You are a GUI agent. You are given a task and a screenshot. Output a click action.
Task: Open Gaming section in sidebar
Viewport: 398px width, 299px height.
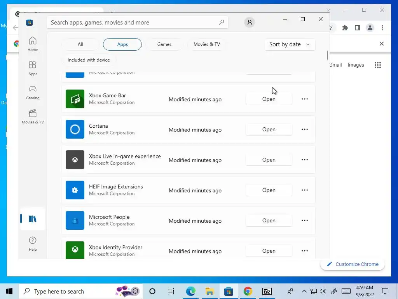point(33,92)
